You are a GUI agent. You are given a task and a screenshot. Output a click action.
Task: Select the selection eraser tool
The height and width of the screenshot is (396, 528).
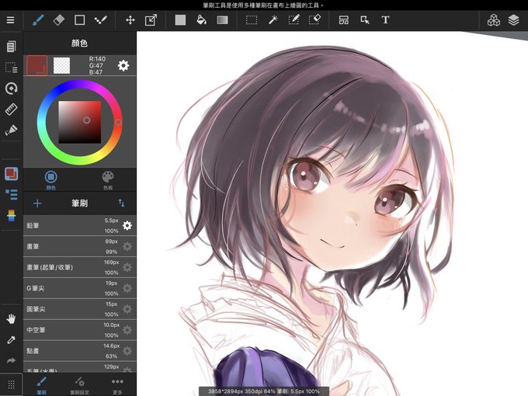click(314, 20)
